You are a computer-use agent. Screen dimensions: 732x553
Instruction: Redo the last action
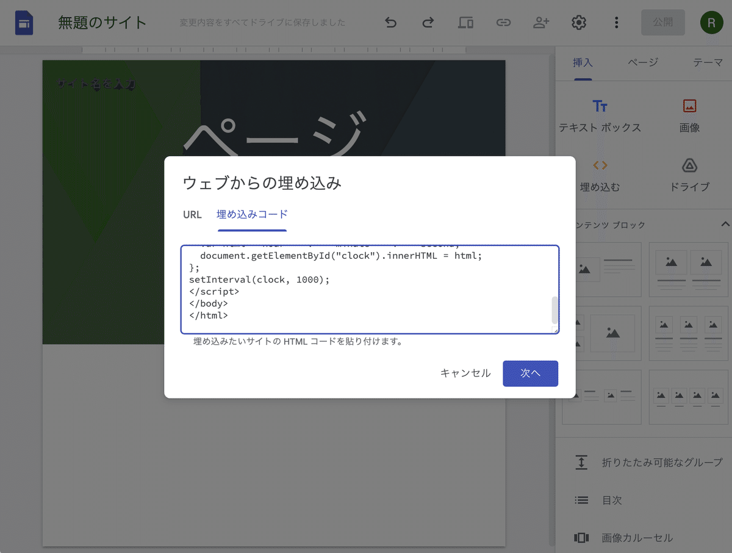tap(428, 23)
